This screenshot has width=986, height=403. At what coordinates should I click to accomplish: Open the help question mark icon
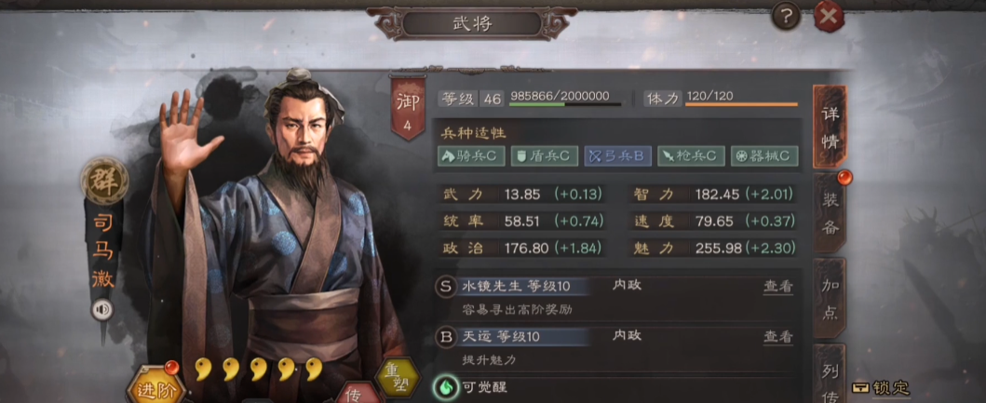(786, 16)
